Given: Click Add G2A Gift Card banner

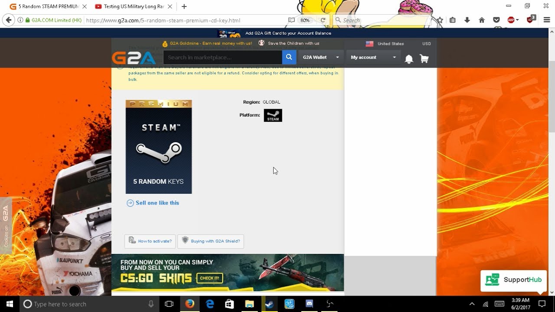Looking at the screenshot, I should tap(274, 33).
